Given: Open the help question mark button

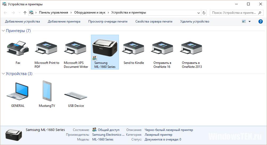Looking at the screenshot, I should pos(261,21).
